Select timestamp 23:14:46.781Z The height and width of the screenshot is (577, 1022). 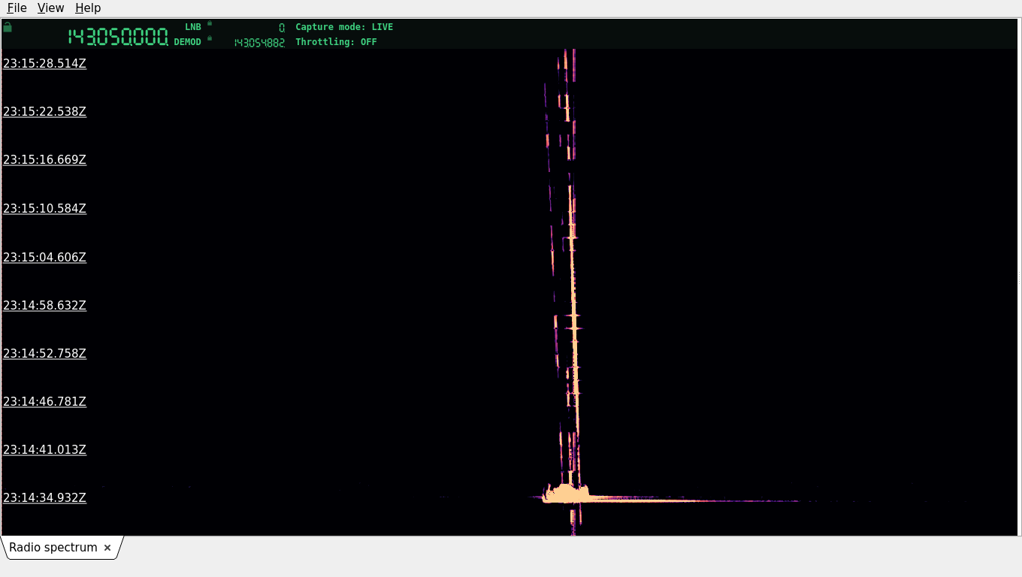[44, 402]
